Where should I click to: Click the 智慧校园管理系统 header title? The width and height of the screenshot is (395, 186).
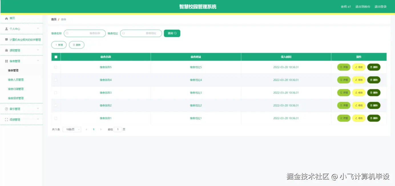[x=198, y=7]
